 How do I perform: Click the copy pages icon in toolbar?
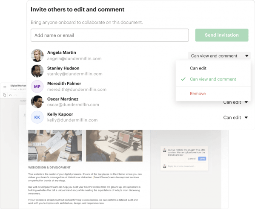tap(5, 95)
